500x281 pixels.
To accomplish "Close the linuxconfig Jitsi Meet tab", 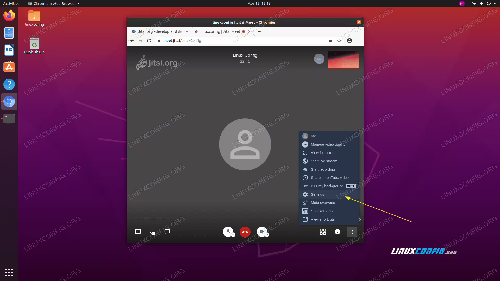I will point(249,31).
